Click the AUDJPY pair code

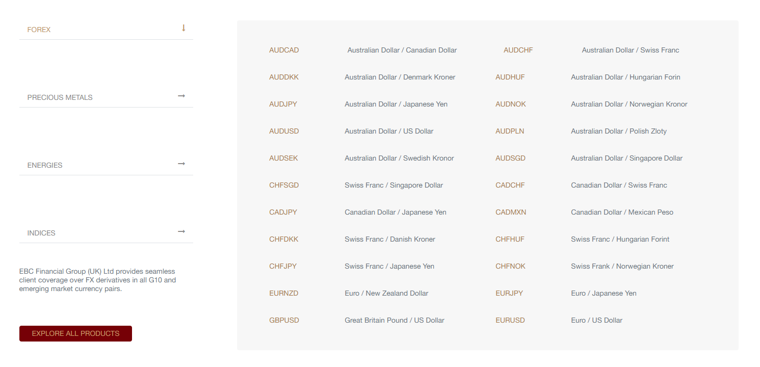pos(283,104)
